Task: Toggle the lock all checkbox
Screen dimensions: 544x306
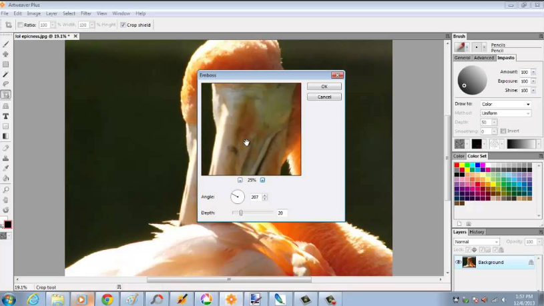Action: (x=495, y=249)
